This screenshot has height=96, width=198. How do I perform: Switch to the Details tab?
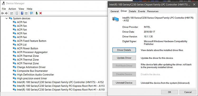click(x=133, y=11)
